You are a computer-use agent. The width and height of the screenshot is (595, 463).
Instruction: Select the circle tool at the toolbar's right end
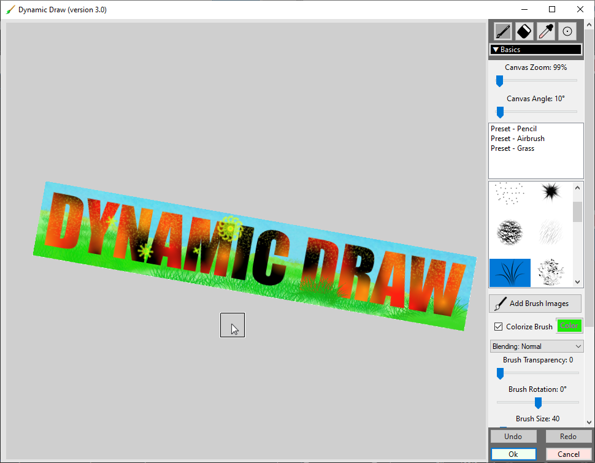(566, 31)
